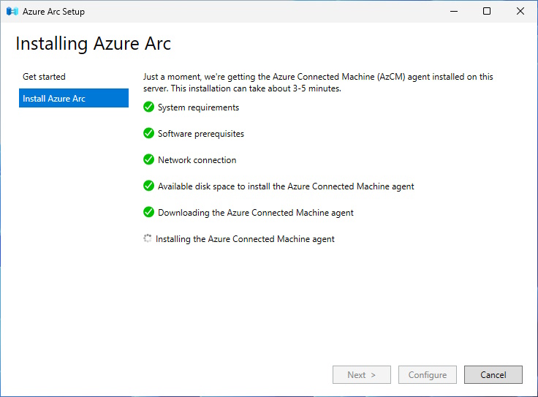Click green checkmark beside Network connection
Viewport: 538px width, 397px height.
148,159
